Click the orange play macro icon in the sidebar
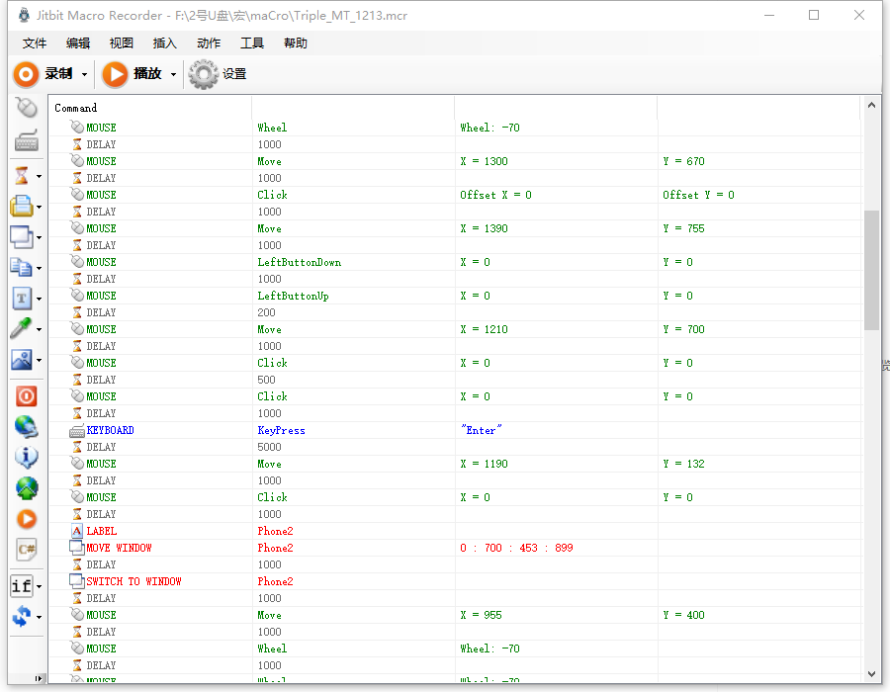 point(26,518)
